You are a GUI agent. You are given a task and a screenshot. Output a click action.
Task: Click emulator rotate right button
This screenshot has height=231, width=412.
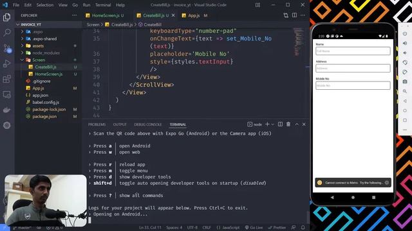coord(405,72)
